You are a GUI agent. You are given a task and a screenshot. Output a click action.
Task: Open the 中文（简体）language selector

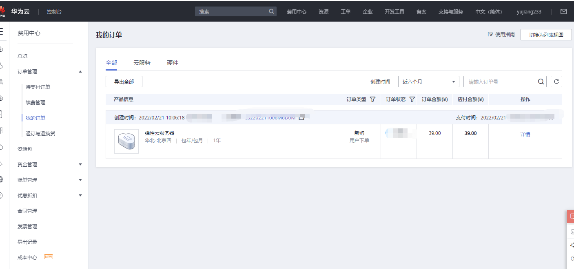point(489,12)
